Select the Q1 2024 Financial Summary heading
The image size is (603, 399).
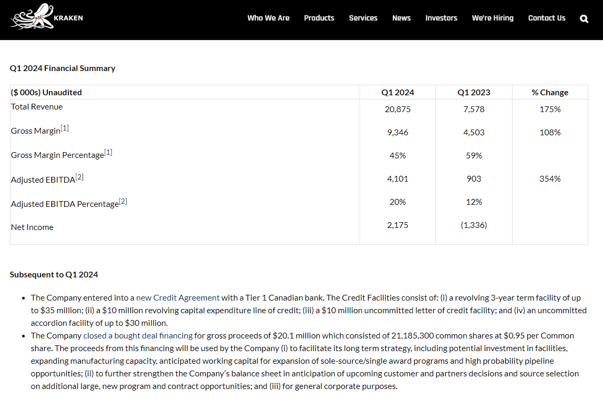pos(63,68)
